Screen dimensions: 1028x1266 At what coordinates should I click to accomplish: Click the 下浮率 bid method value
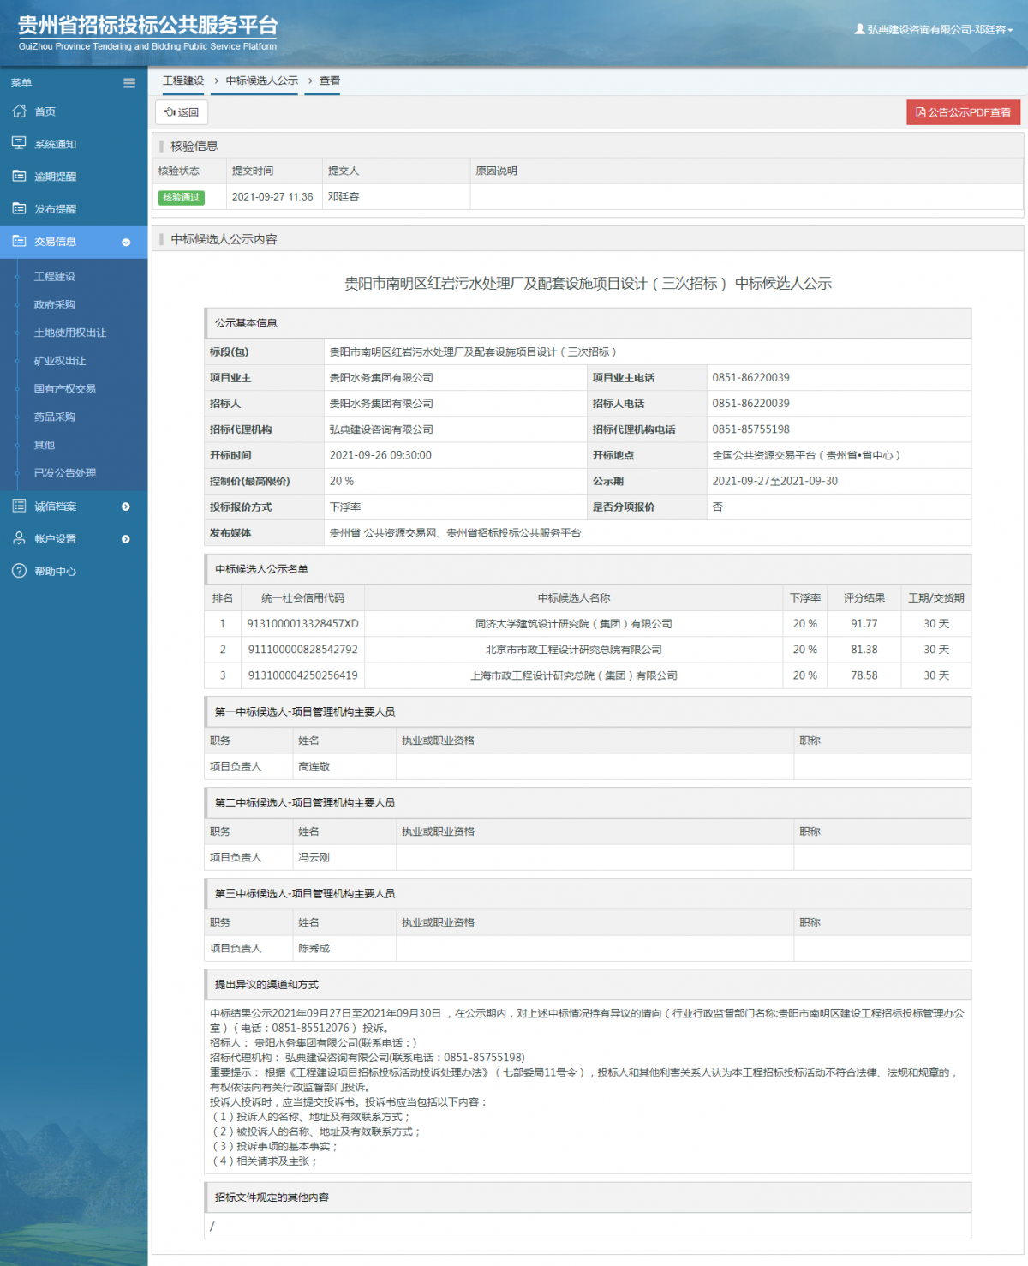tap(345, 507)
